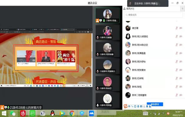Image resolution: width=185 pixels, height=117 pixels.
Task: Switch to Tencent Meeting taskbar icon
Action: tap(91, 113)
